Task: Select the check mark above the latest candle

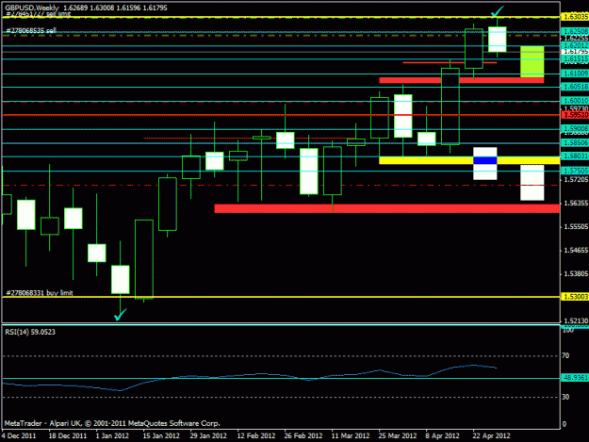Action: click(x=497, y=11)
